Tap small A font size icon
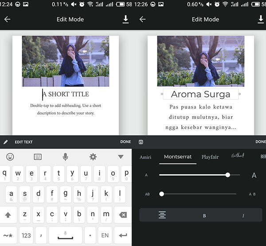This screenshot has height=246, width=266. tap(146, 175)
